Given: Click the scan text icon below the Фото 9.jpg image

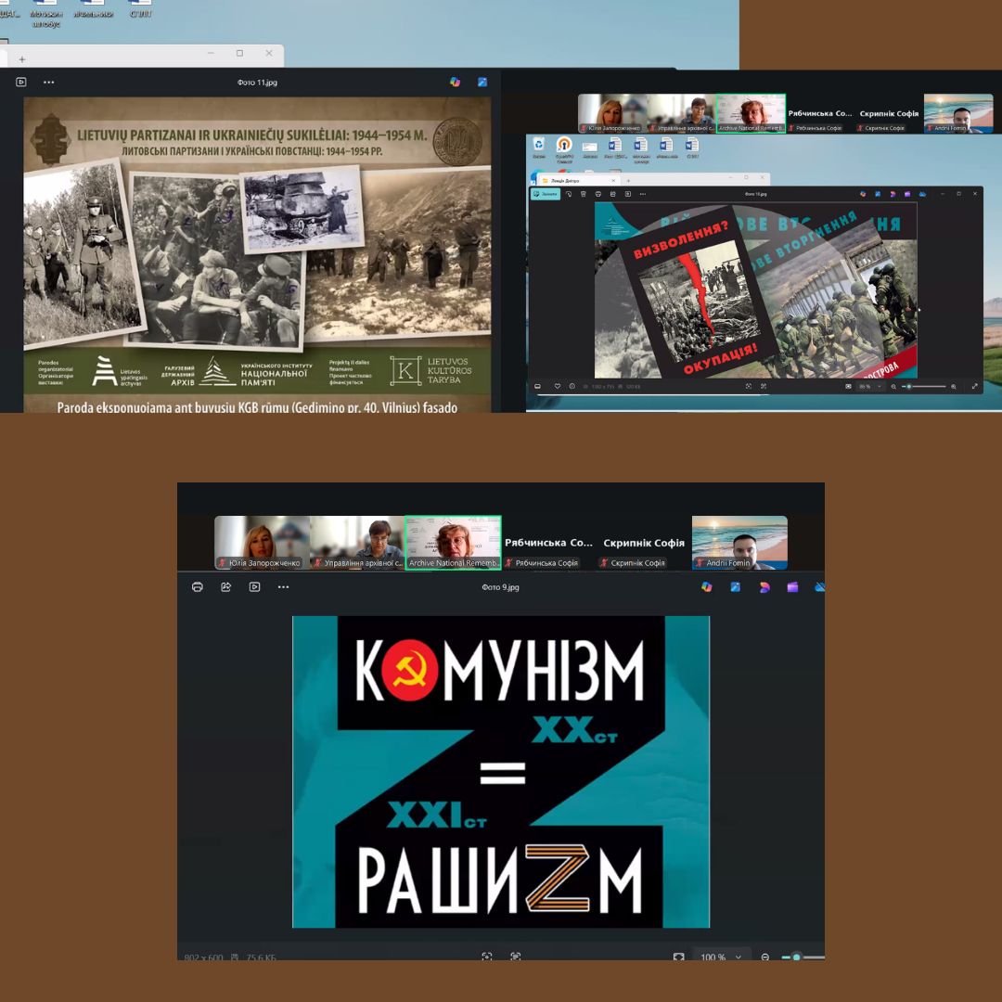Looking at the screenshot, I should tap(516, 957).
